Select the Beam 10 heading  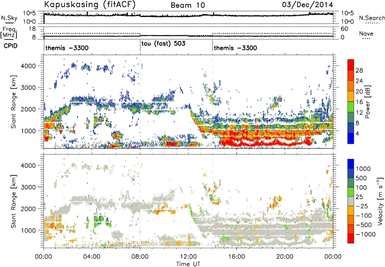pos(188,5)
